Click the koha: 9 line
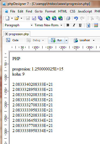Image resolution: width=100 pixels, height=144 pixels. (18, 74)
